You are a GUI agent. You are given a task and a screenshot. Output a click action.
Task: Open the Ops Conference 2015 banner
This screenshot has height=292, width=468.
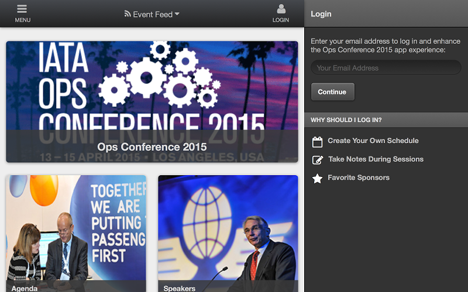click(152, 102)
